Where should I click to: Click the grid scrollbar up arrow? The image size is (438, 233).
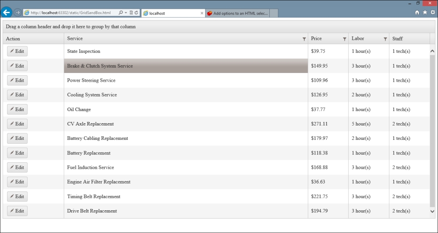coord(432,51)
